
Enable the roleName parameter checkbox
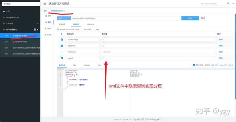62,52
